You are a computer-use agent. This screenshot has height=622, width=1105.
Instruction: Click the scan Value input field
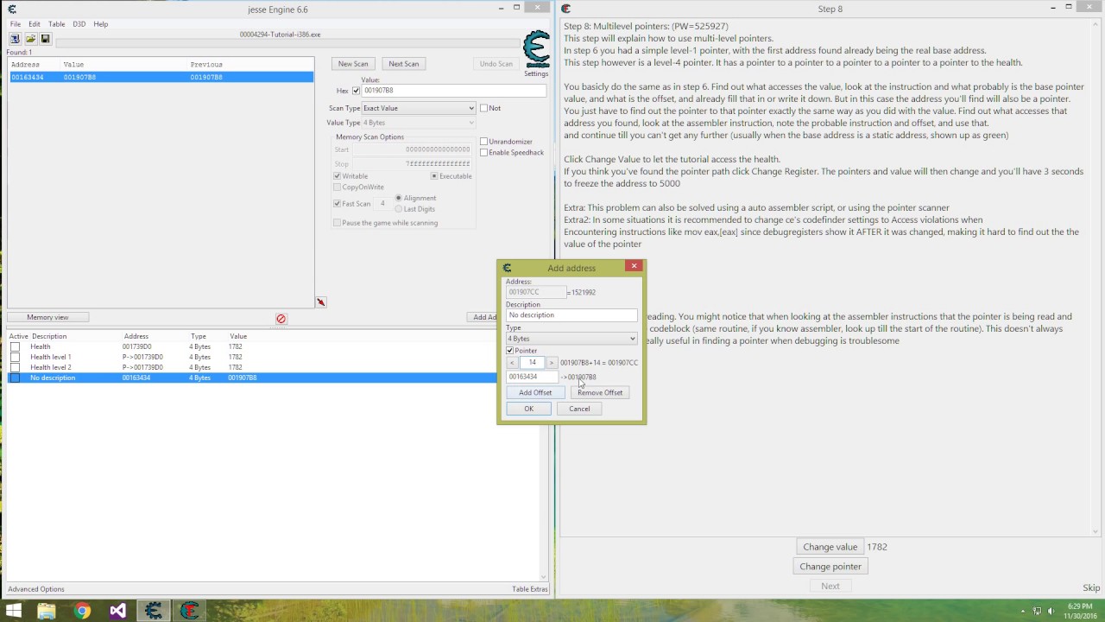point(454,91)
